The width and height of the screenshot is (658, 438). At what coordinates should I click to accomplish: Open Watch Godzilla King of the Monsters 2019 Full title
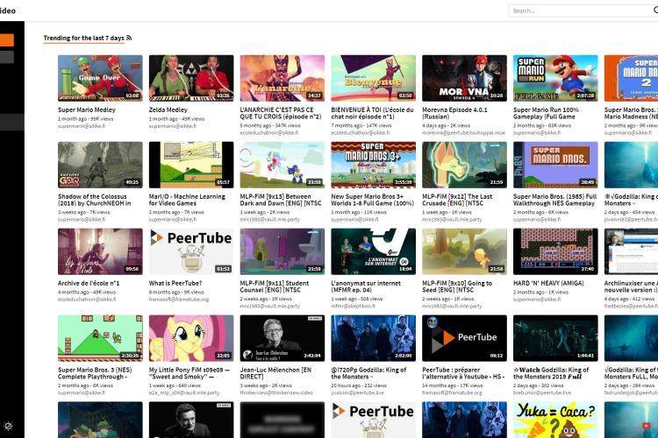click(551, 373)
